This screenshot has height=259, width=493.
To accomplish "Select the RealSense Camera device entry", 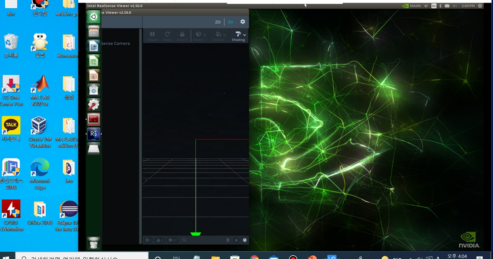I will [115, 43].
